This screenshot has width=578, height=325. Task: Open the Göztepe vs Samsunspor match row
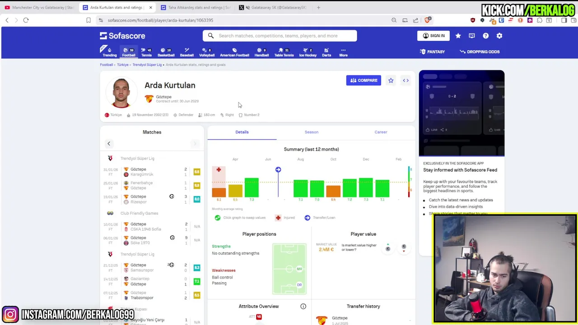(x=152, y=268)
